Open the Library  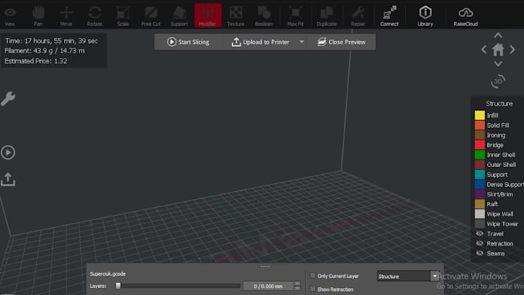click(425, 16)
